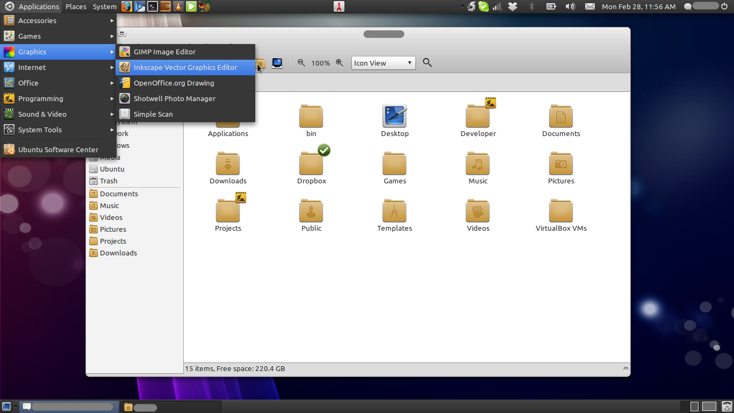Image resolution: width=734 pixels, height=413 pixels.
Task: Open the battery indicator
Action: (x=551, y=6)
